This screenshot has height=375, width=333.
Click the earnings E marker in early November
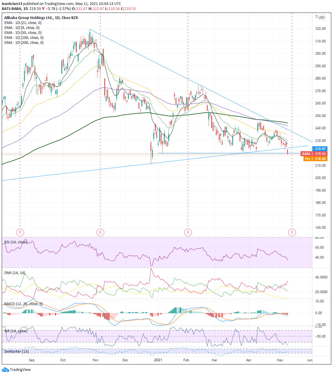[100, 233]
